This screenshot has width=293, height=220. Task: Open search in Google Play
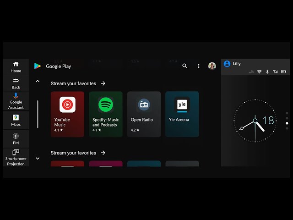[184, 66]
